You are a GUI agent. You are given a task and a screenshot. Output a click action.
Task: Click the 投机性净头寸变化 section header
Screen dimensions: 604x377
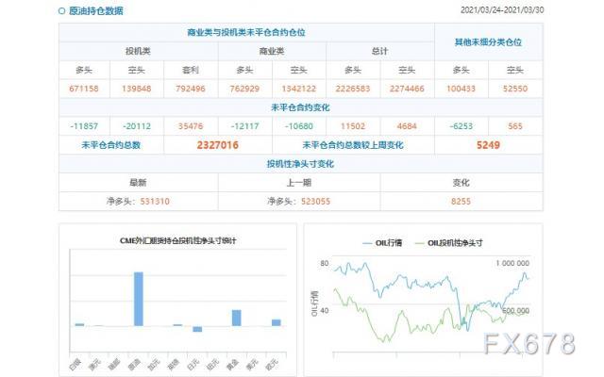[x=300, y=164]
